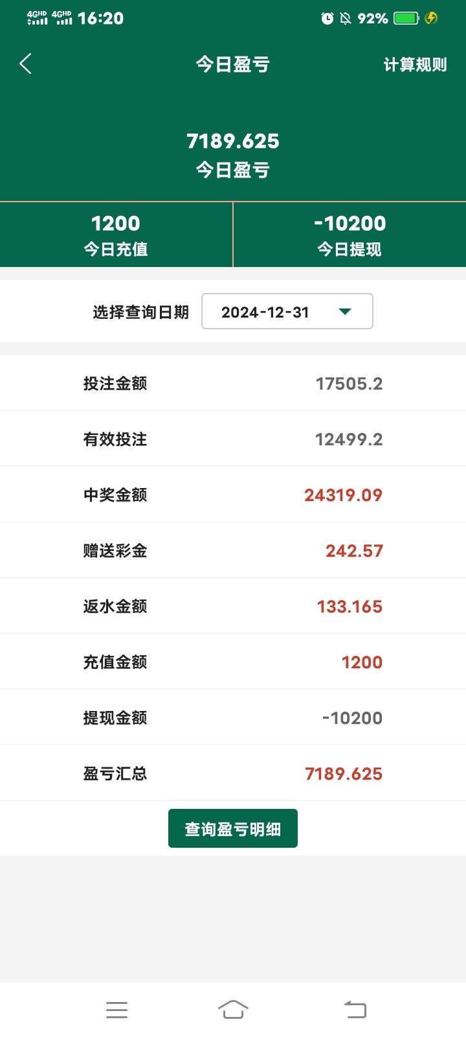466x1037 pixels.
Task: Open the 计算规则 rules link
Action: [415, 65]
